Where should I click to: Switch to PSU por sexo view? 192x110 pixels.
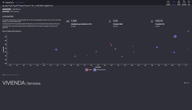click(15, 12)
